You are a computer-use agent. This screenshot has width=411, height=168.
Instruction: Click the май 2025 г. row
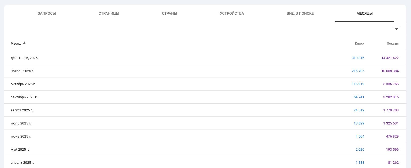(x=20, y=150)
